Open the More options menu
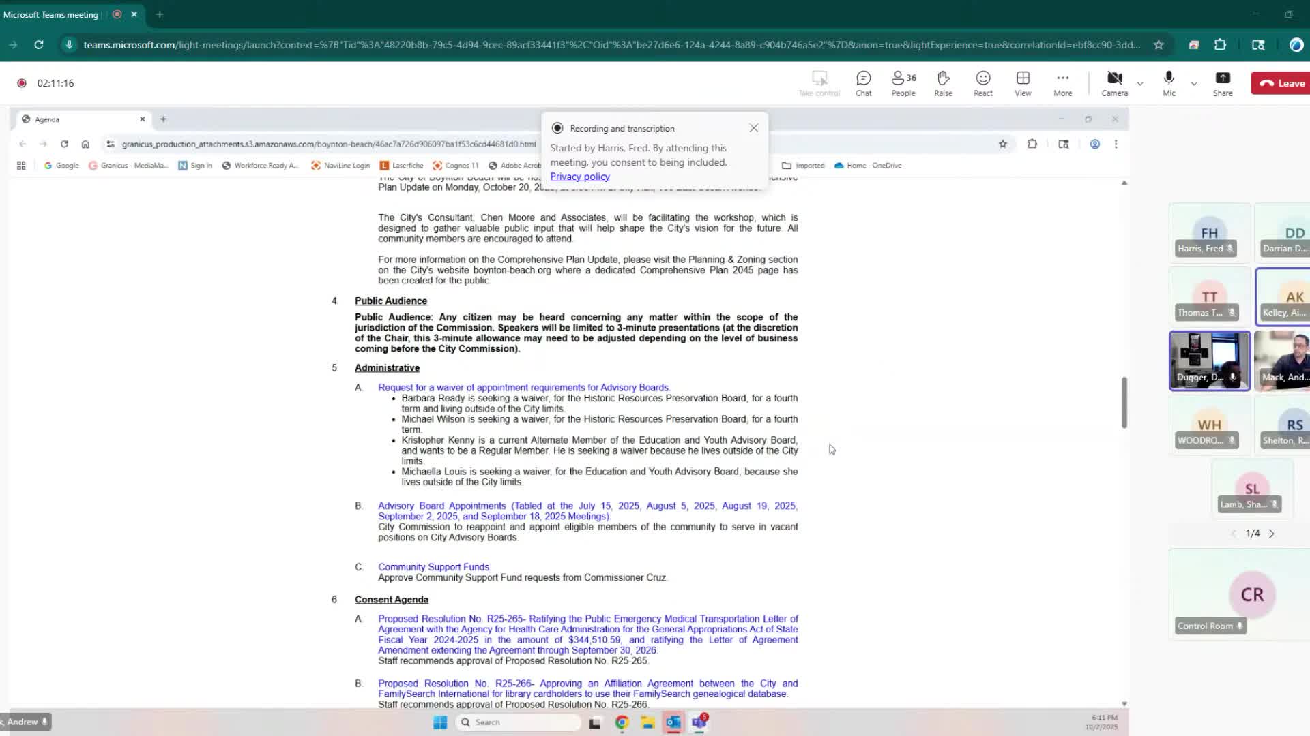Viewport: 1310px width, 736px height. (1062, 83)
